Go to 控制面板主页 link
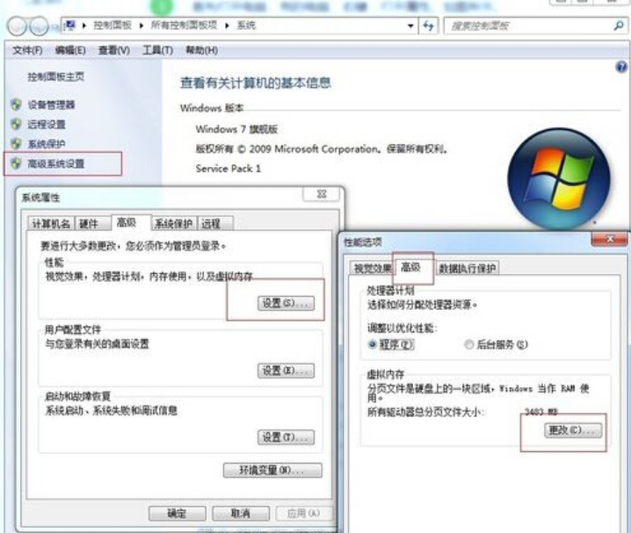The width and height of the screenshot is (631, 533). tap(56, 76)
